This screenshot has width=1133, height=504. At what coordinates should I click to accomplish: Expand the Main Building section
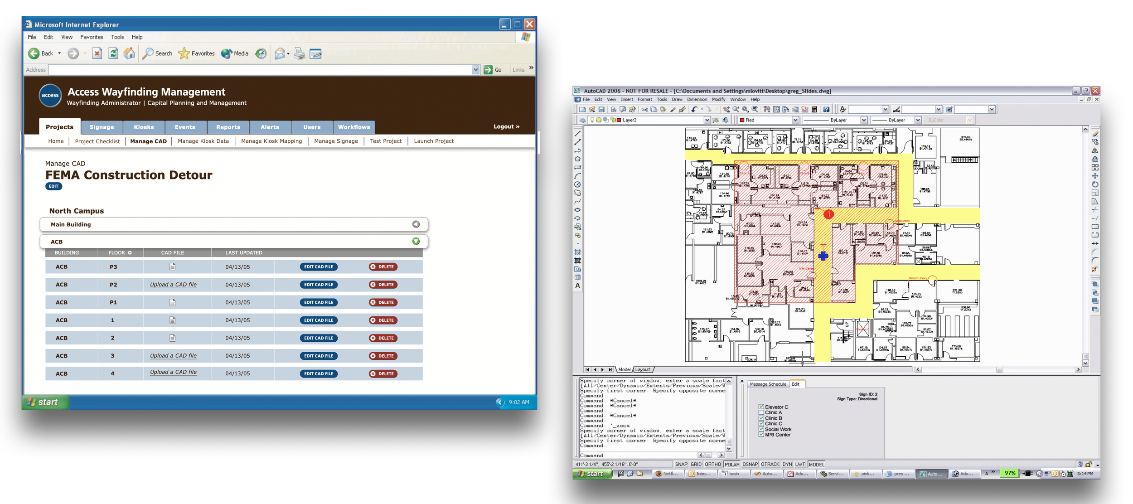[x=416, y=224]
